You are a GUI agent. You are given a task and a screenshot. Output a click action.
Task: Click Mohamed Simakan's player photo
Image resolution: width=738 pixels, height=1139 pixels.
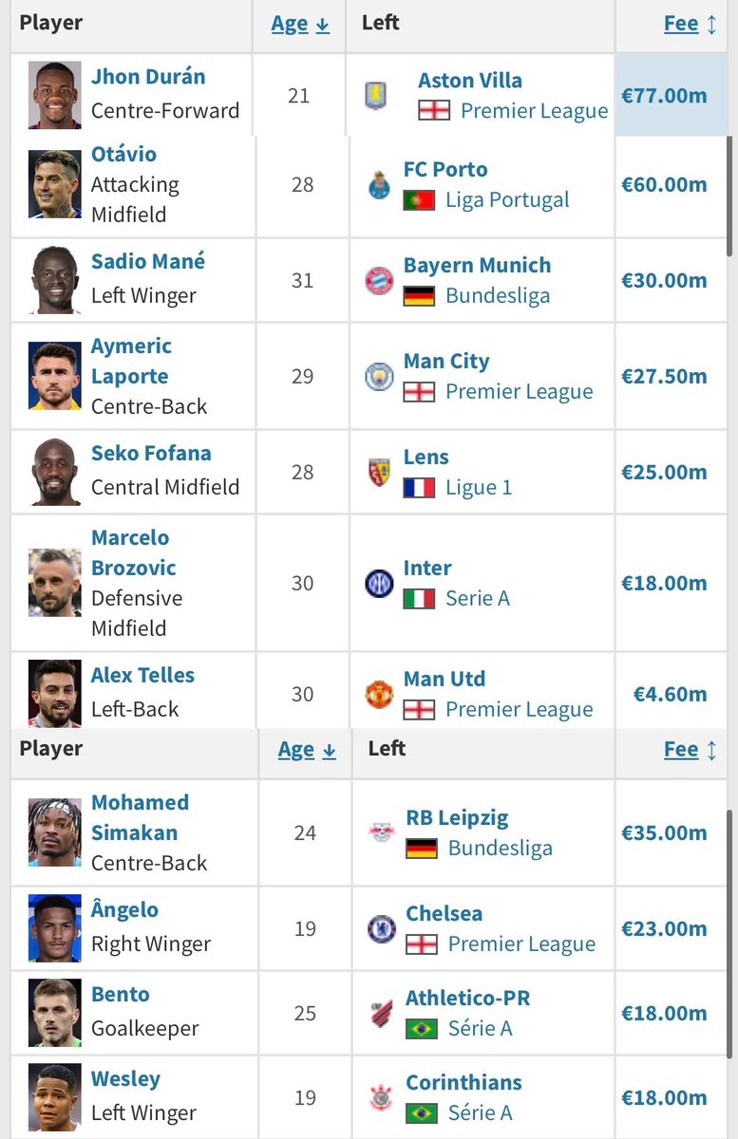point(55,832)
